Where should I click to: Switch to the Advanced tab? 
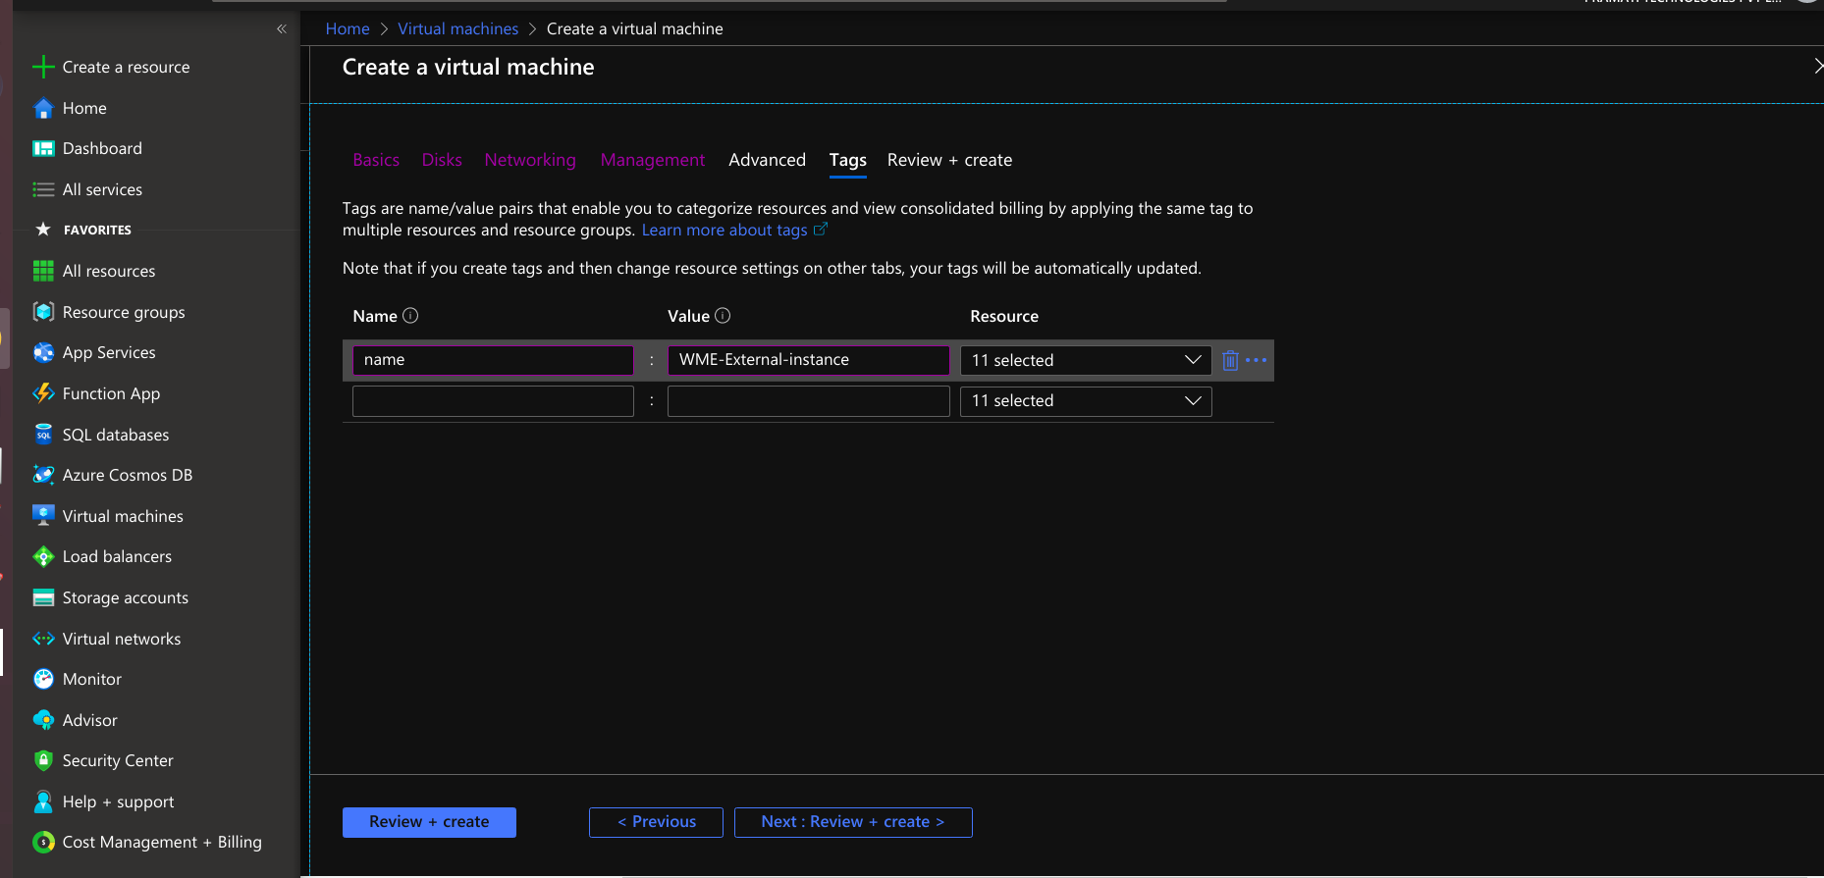click(x=767, y=160)
